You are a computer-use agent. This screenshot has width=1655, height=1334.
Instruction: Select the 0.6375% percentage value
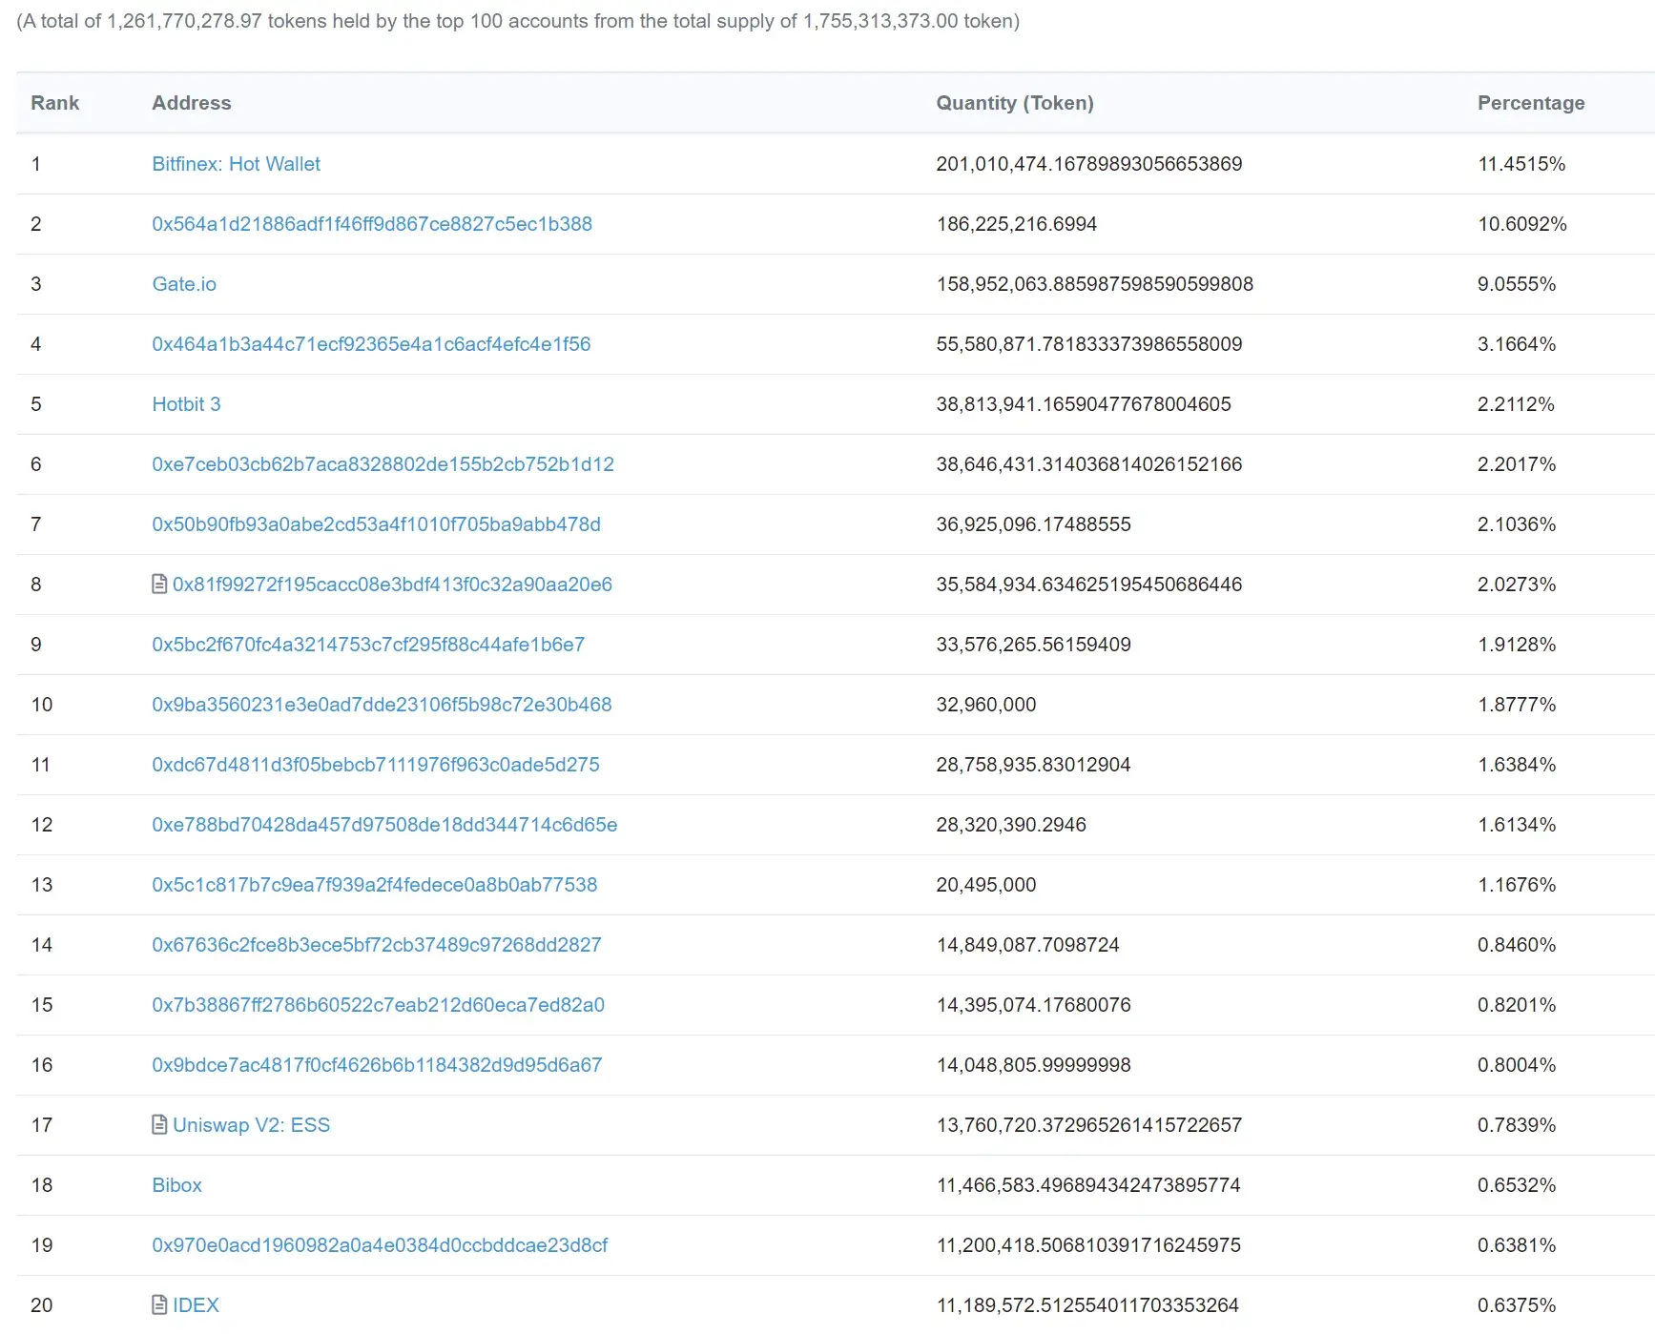pos(1517,1305)
